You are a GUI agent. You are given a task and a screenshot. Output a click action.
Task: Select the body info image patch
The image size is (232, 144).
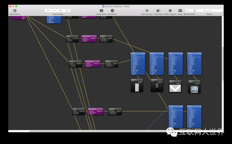(137, 86)
